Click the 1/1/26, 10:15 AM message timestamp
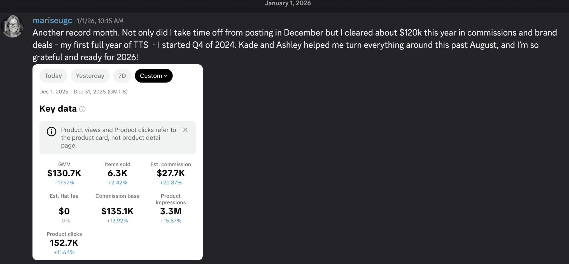The image size is (569, 264). (x=100, y=21)
